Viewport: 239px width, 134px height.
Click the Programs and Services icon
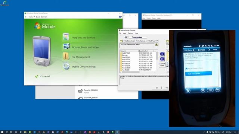click(x=66, y=37)
